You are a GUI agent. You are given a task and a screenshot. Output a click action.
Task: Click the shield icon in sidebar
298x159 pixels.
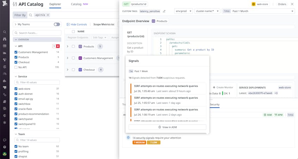tap(5, 115)
